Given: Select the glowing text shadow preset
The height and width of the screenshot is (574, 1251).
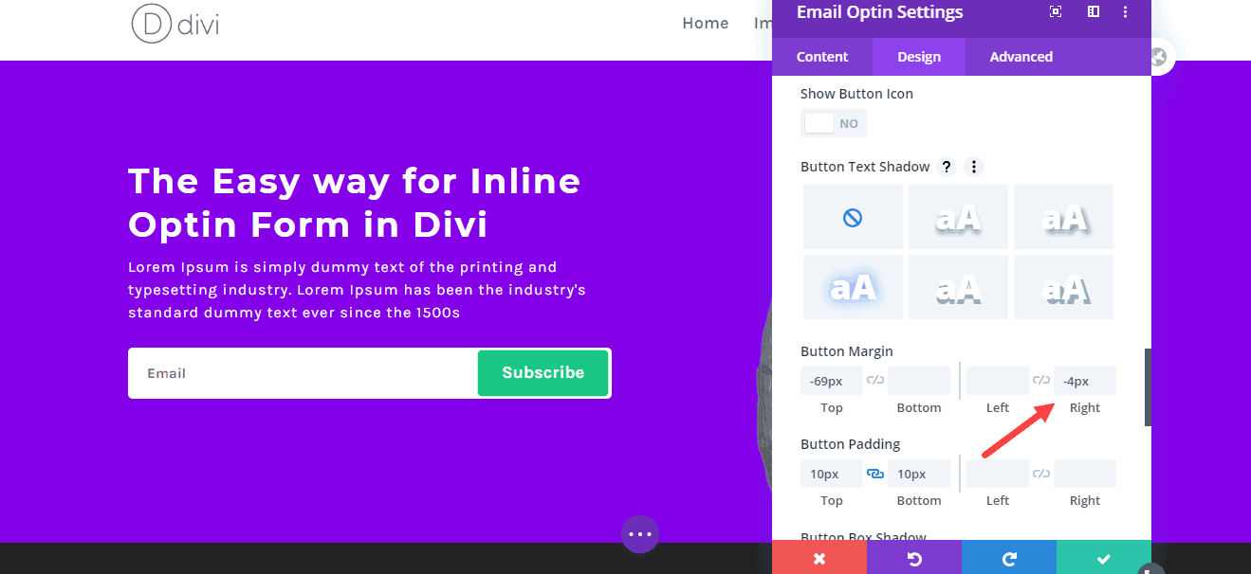Looking at the screenshot, I should [853, 287].
